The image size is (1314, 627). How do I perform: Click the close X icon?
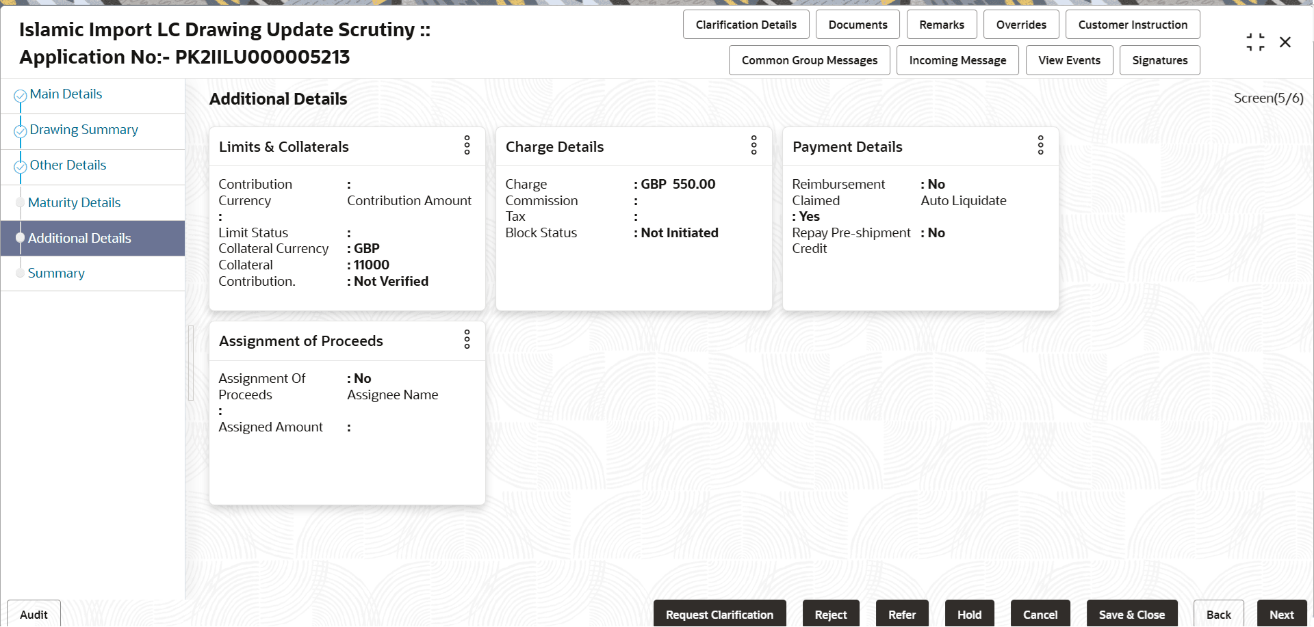click(1285, 42)
